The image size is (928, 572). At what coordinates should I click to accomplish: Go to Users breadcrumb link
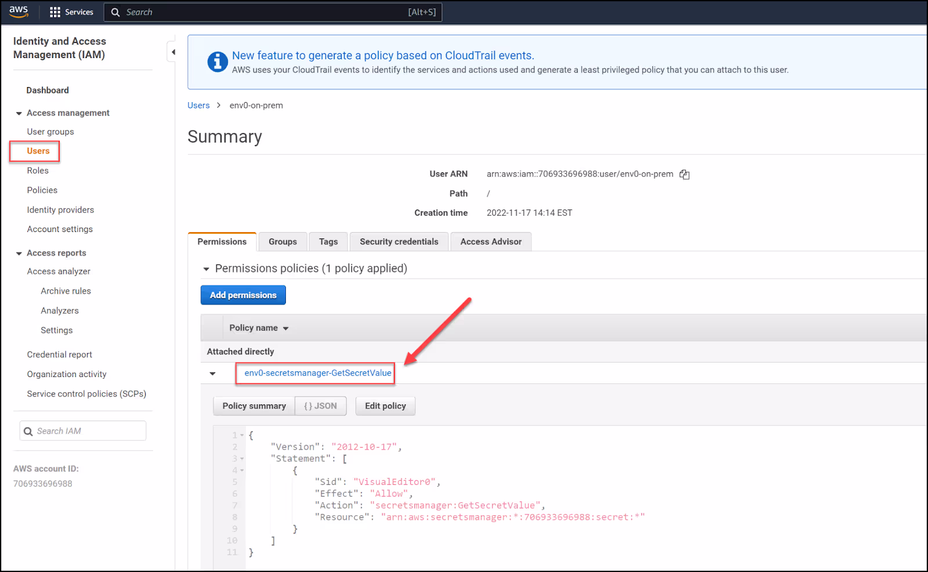tap(198, 106)
